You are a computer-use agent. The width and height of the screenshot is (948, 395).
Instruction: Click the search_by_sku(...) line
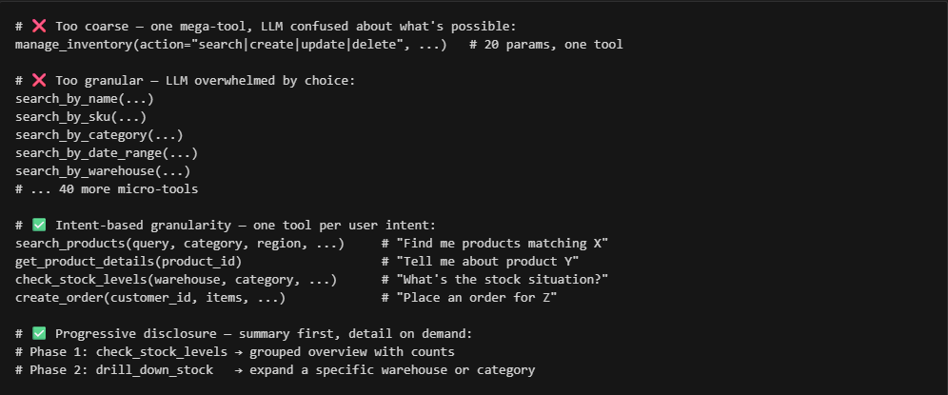(x=81, y=117)
